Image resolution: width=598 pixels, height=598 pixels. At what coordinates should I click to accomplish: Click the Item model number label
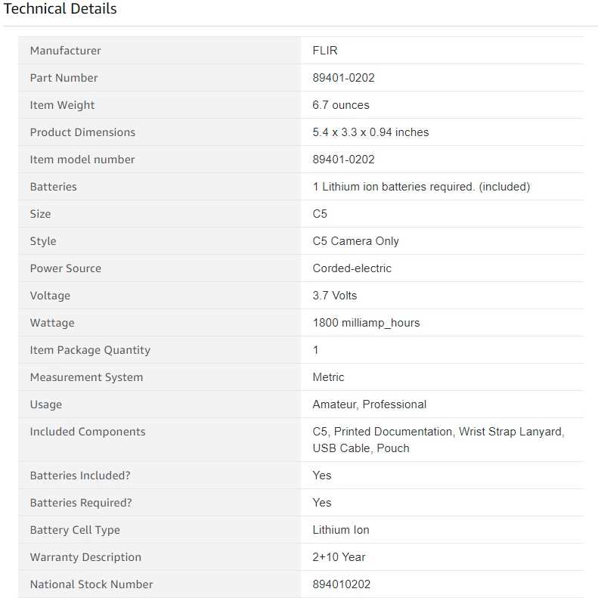(x=82, y=160)
